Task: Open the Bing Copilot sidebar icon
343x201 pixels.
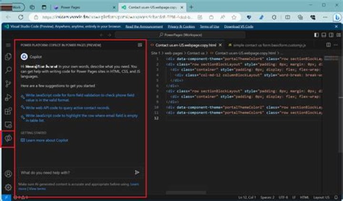Action: point(337,17)
